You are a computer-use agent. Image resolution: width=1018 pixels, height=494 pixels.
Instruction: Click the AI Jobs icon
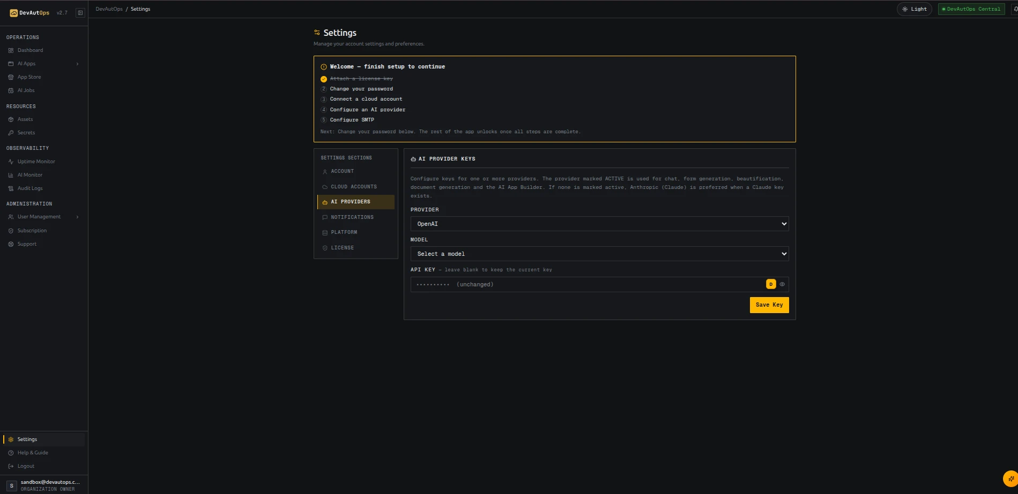coord(11,90)
